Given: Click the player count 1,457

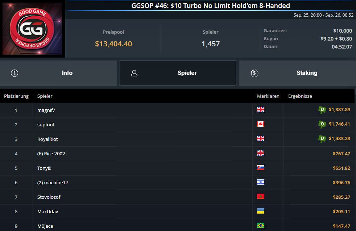Looking at the screenshot, I should (211, 44).
